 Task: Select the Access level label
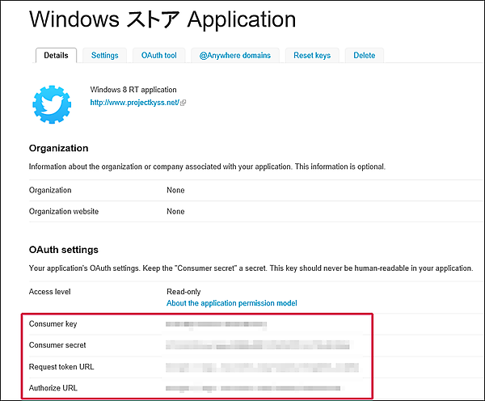(49, 292)
